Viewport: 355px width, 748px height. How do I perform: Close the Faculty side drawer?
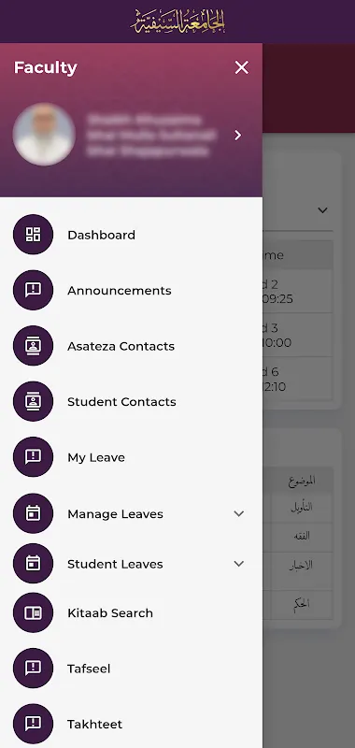[242, 67]
